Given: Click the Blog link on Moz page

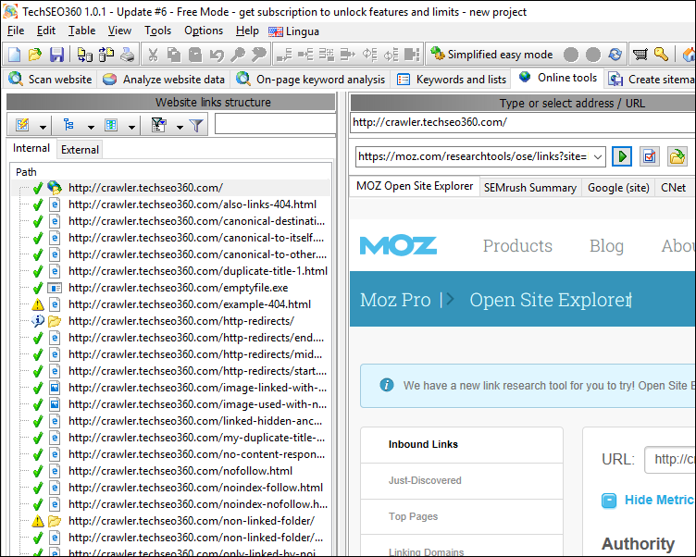Looking at the screenshot, I should [x=606, y=245].
